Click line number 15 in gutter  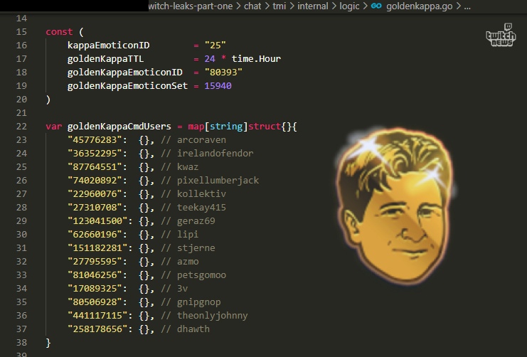click(x=21, y=31)
